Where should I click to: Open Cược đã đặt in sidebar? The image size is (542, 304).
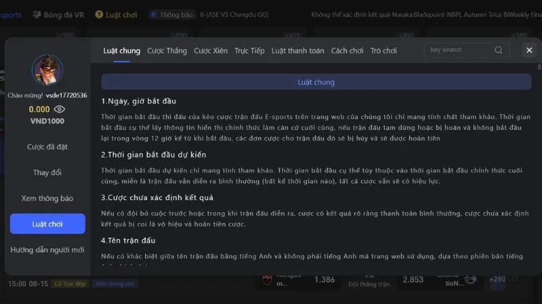pyautogui.click(x=47, y=147)
